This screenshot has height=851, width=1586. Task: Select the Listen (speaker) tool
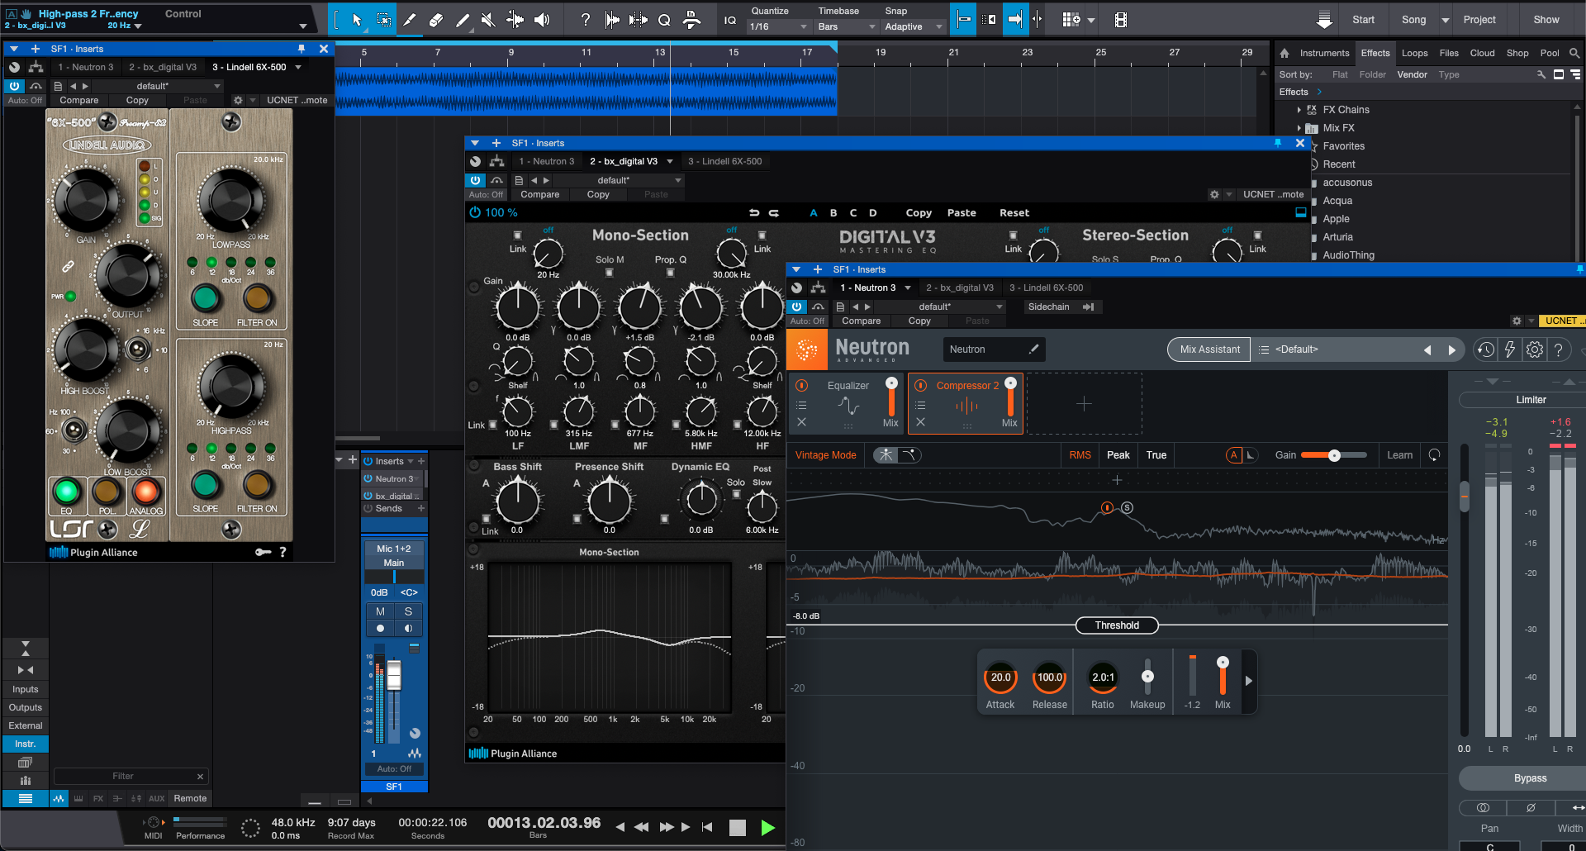(542, 20)
